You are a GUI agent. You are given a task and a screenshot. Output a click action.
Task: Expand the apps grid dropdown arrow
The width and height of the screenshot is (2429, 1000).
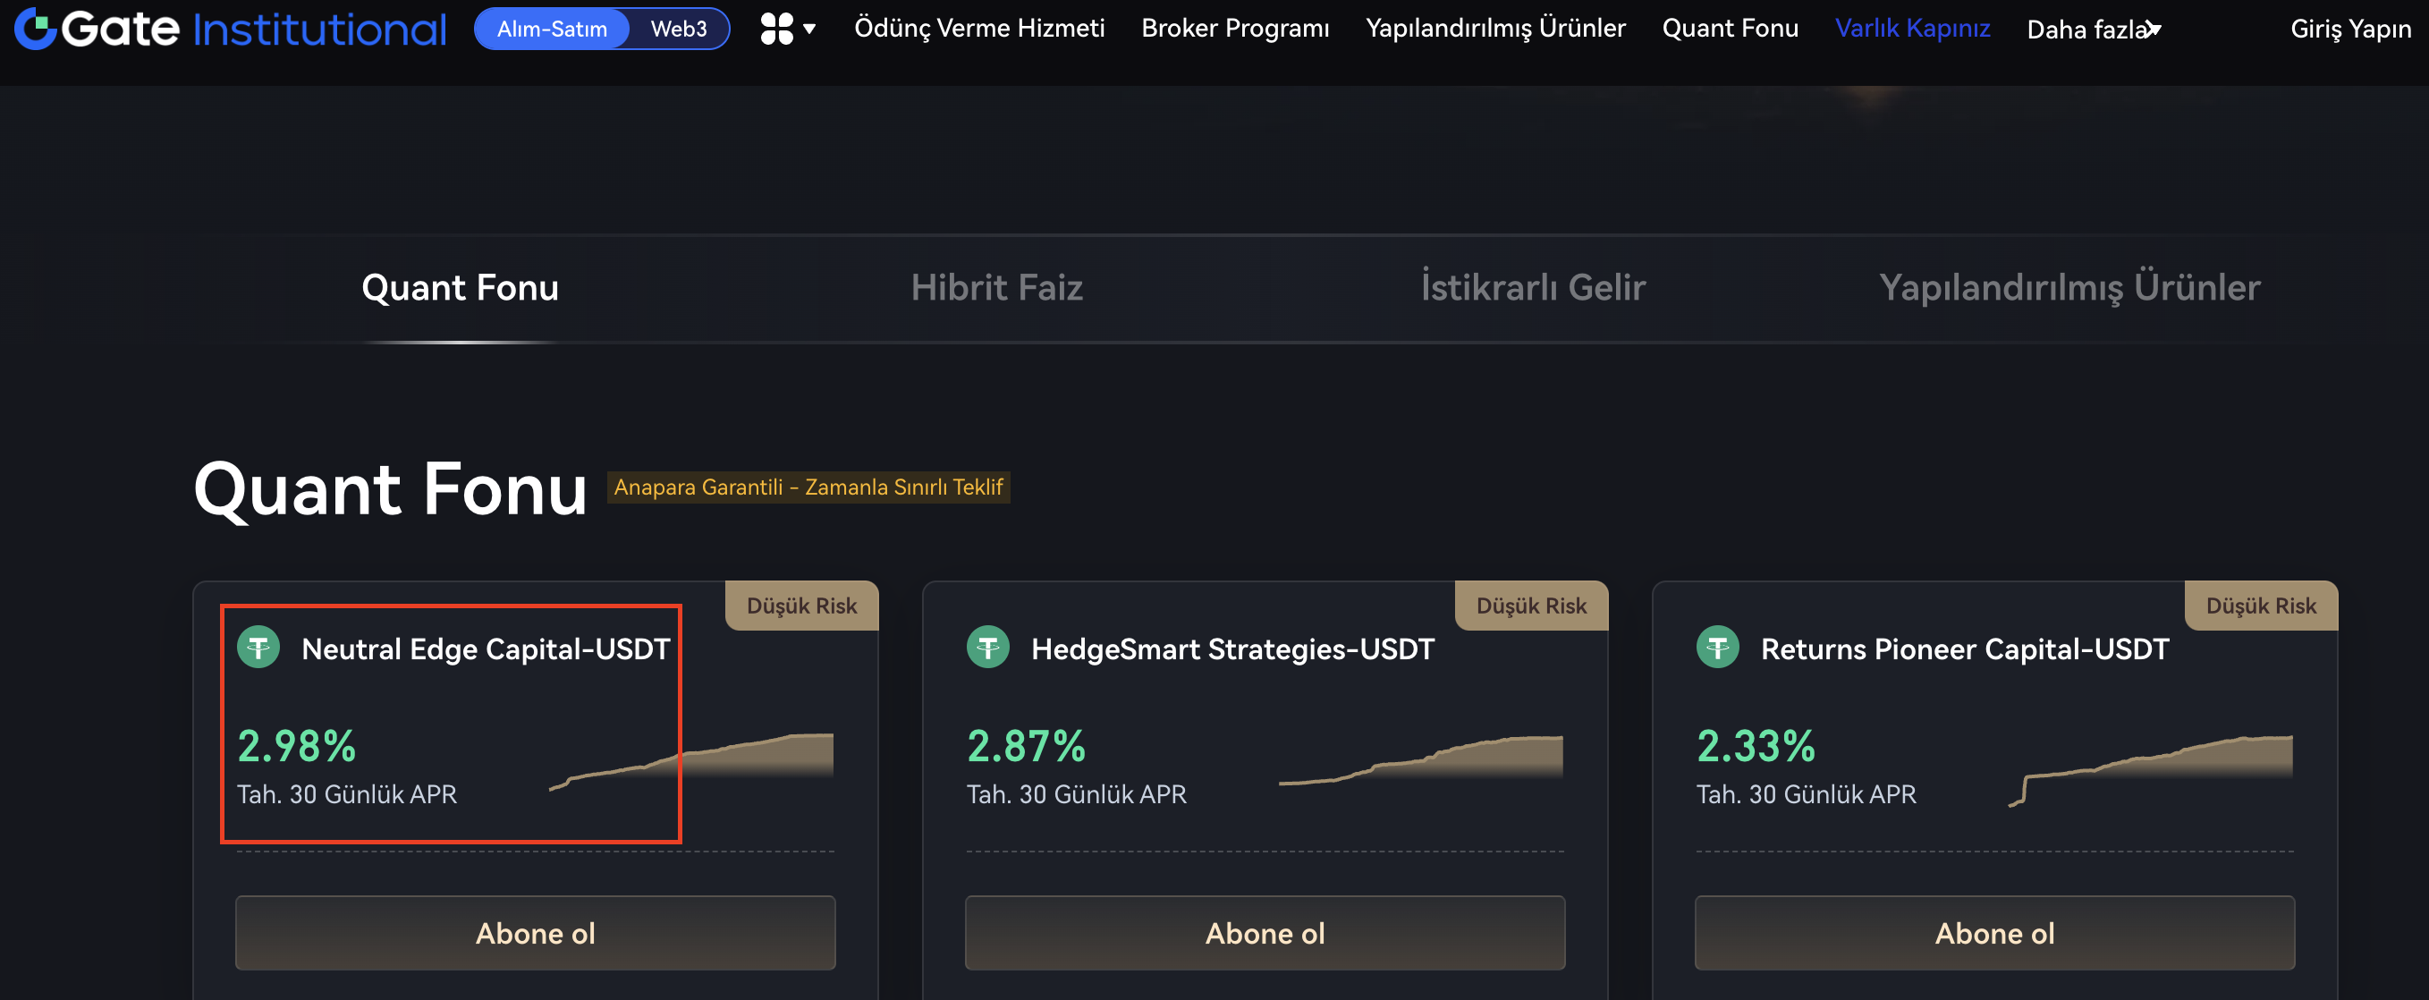click(x=809, y=30)
